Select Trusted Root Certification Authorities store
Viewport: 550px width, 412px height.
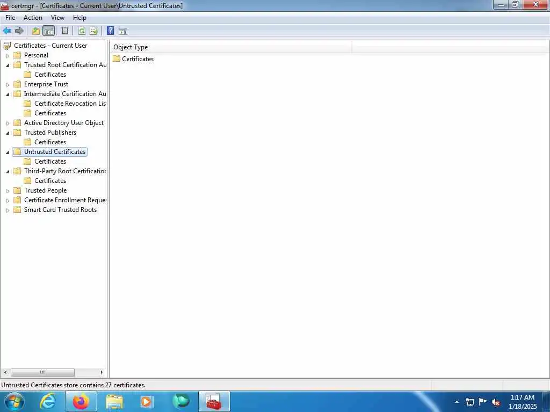(65, 65)
